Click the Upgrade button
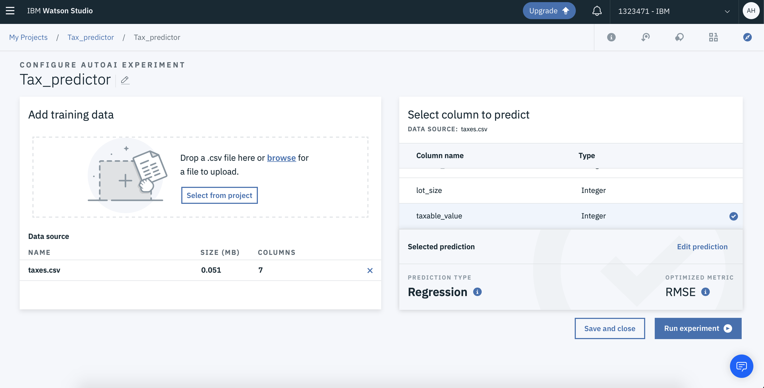Screen dimensions: 764x388 (549, 11)
